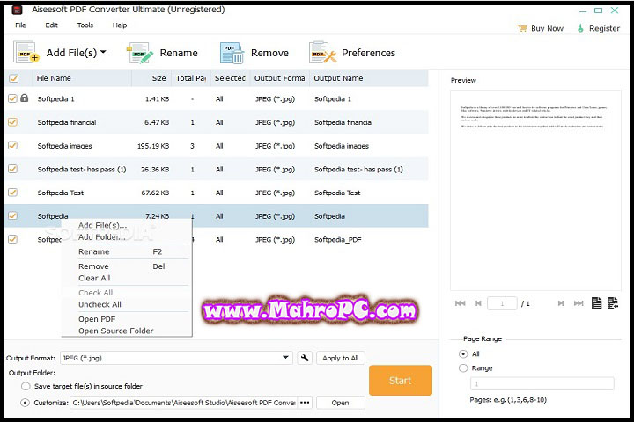Click the Output Format column header
Image resolution: width=634 pixels, height=422 pixels.
pos(279,78)
